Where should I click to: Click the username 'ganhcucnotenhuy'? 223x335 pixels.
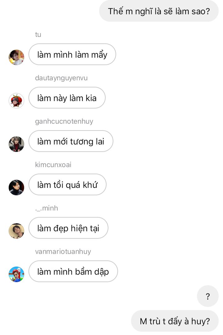pos(64,121)
